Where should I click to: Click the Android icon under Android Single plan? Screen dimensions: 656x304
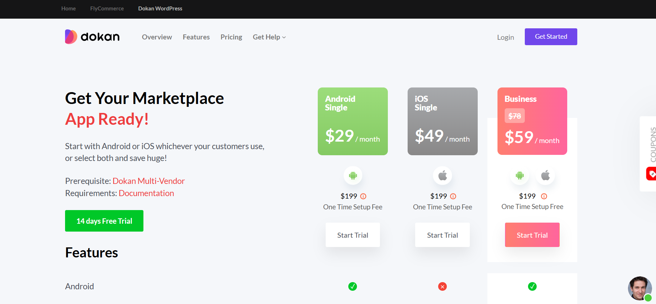pos(353,176)
